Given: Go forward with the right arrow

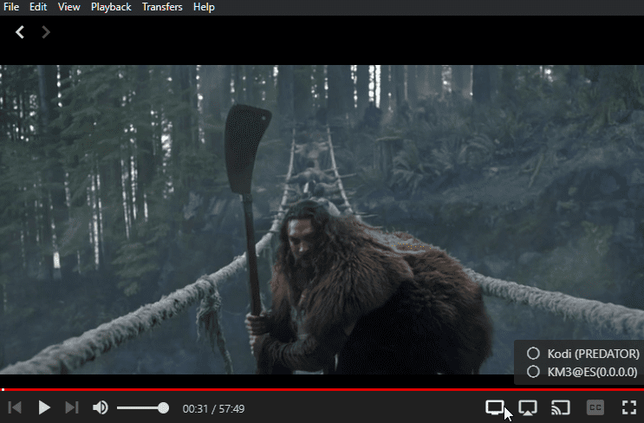Looking at the screenshot, I should 46,32.
